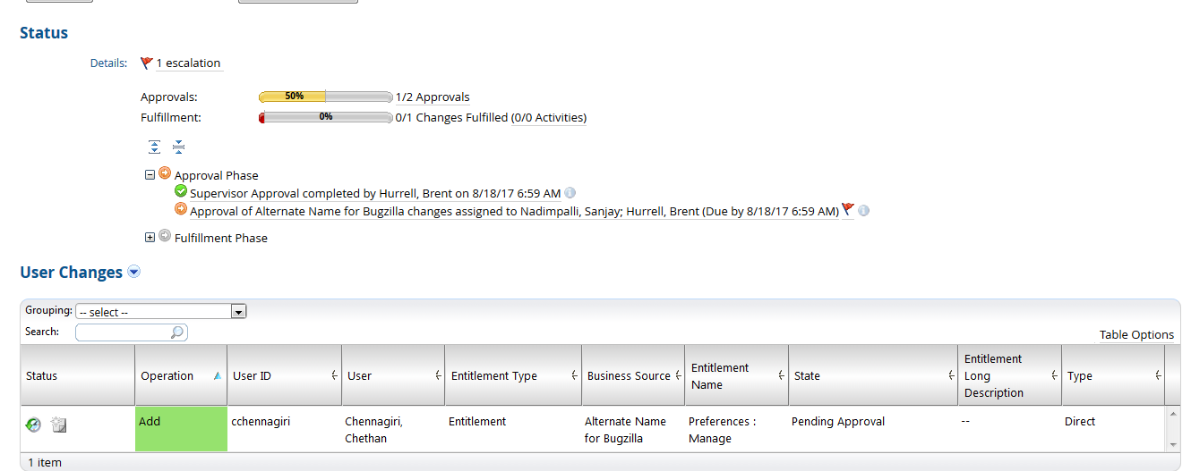The width and height of the screenshot is (1191, 471).
Task: Sort table by Entitlement Type column
Action: point(494,376)
